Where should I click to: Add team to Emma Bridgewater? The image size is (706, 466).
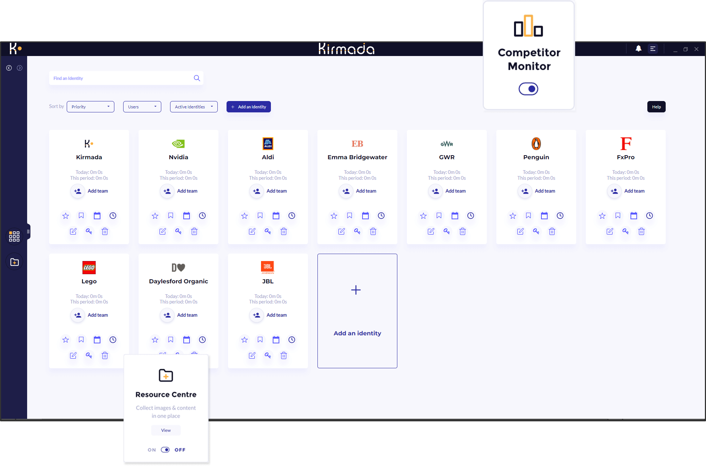pos(357,191)
